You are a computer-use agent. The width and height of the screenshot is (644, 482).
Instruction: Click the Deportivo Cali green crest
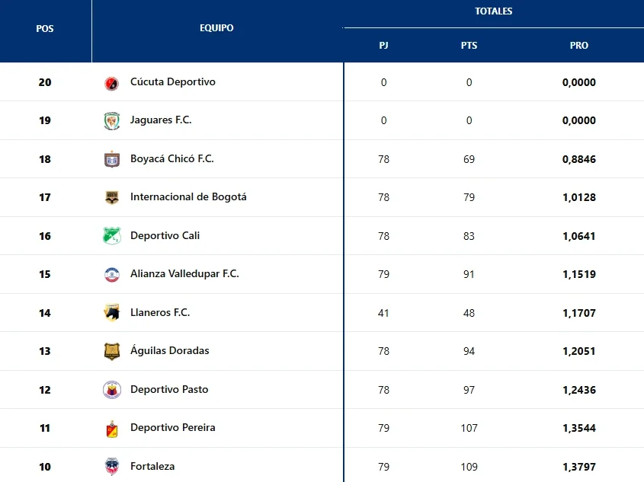[x=112, y=236]
